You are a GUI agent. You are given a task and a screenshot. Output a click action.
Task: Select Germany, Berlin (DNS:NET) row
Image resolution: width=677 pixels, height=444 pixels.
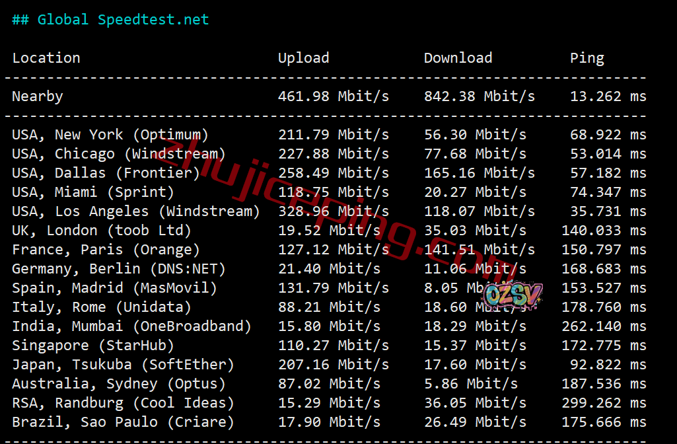pyautogui.click(x=329, y=269)
